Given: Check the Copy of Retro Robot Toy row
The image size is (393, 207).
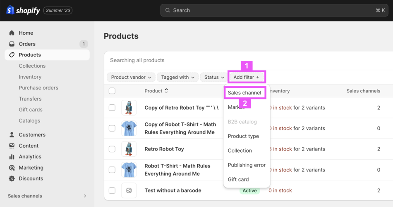Looking at the screenshot, I should (112, 108).
